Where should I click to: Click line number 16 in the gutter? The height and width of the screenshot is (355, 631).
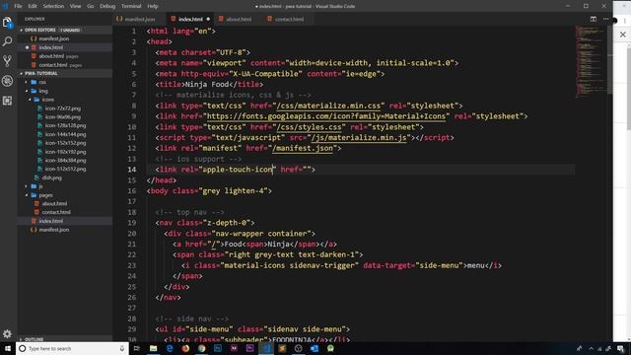[x=131, y=190]
